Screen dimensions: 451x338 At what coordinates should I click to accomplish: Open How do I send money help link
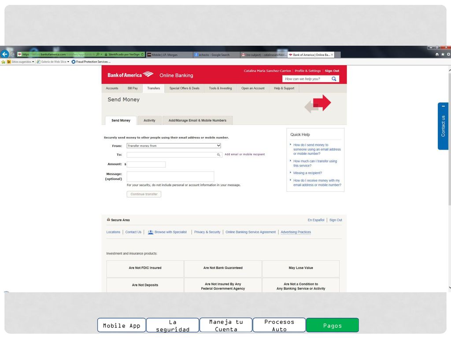click(x=317, y=149)
